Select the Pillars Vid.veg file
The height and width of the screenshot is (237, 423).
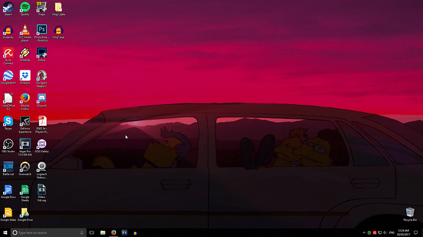click(42, 193)
